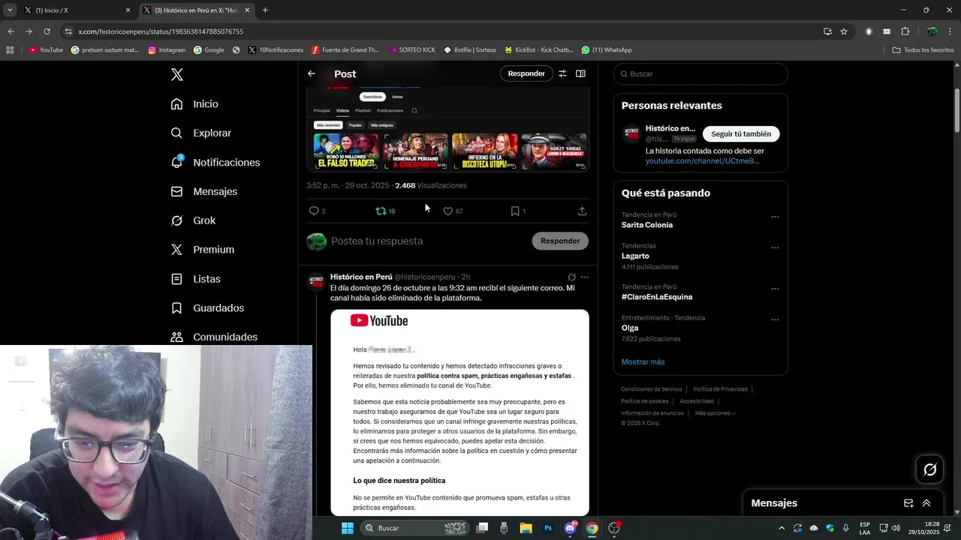Show hidden system tray icons
Viewport: 961px width, 540px height.
coord(782,528)
